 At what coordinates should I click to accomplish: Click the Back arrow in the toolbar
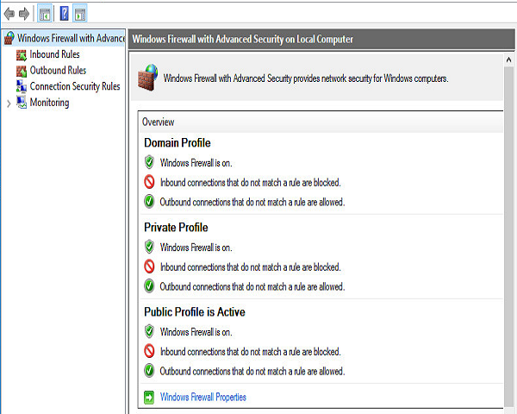click(9, 14)
